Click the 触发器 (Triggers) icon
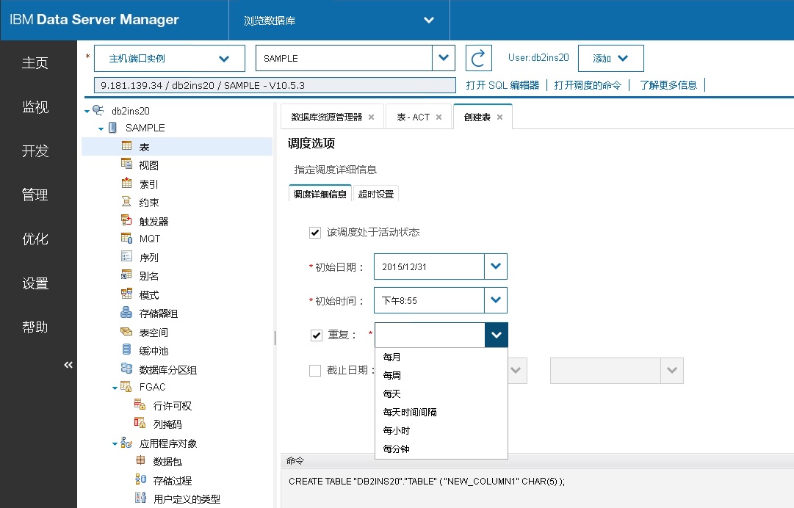Image resolution: width=794 pixels, height=508 pixels. coord(126,220)
